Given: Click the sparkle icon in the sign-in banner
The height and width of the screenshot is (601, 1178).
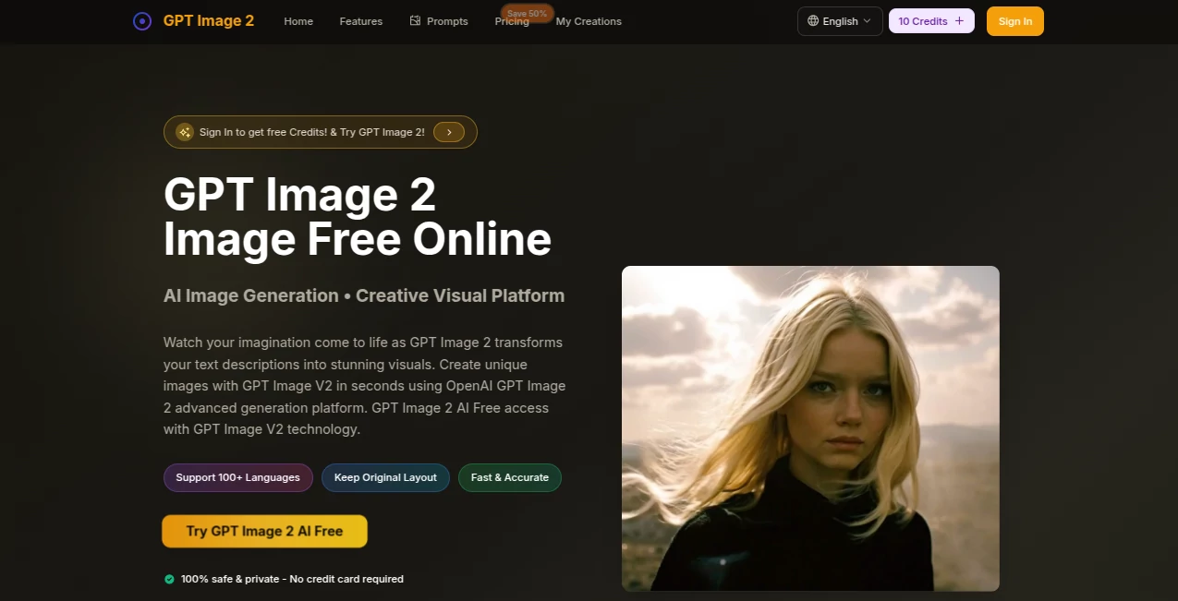Looking at the screenshot, I should click(187, 131).
